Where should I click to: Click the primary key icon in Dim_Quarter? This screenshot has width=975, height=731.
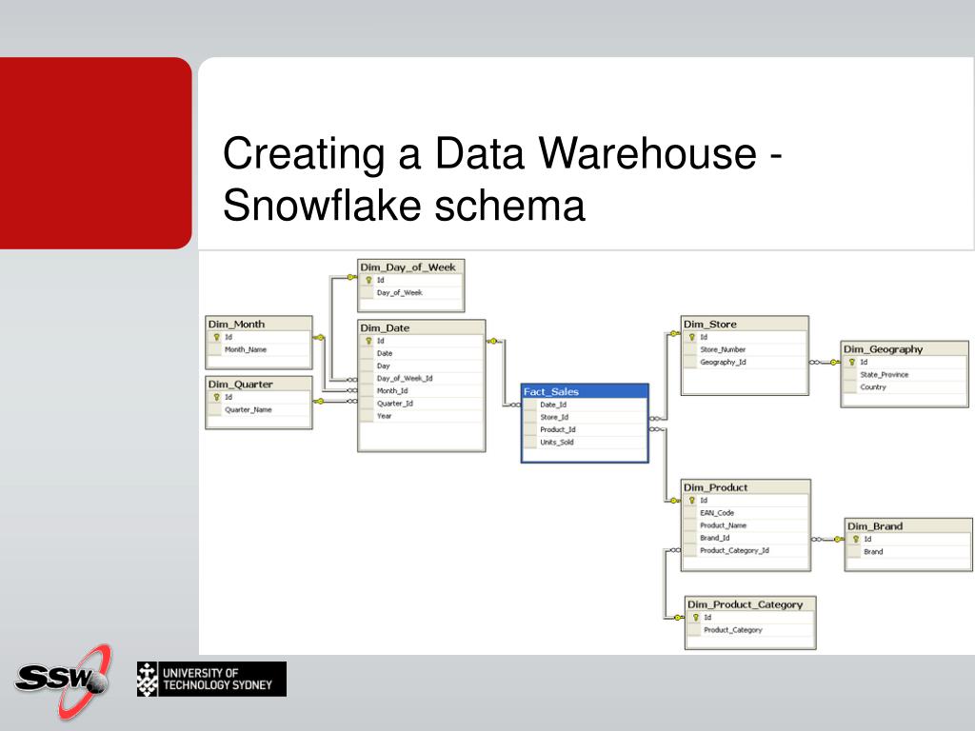pos(217,397)
